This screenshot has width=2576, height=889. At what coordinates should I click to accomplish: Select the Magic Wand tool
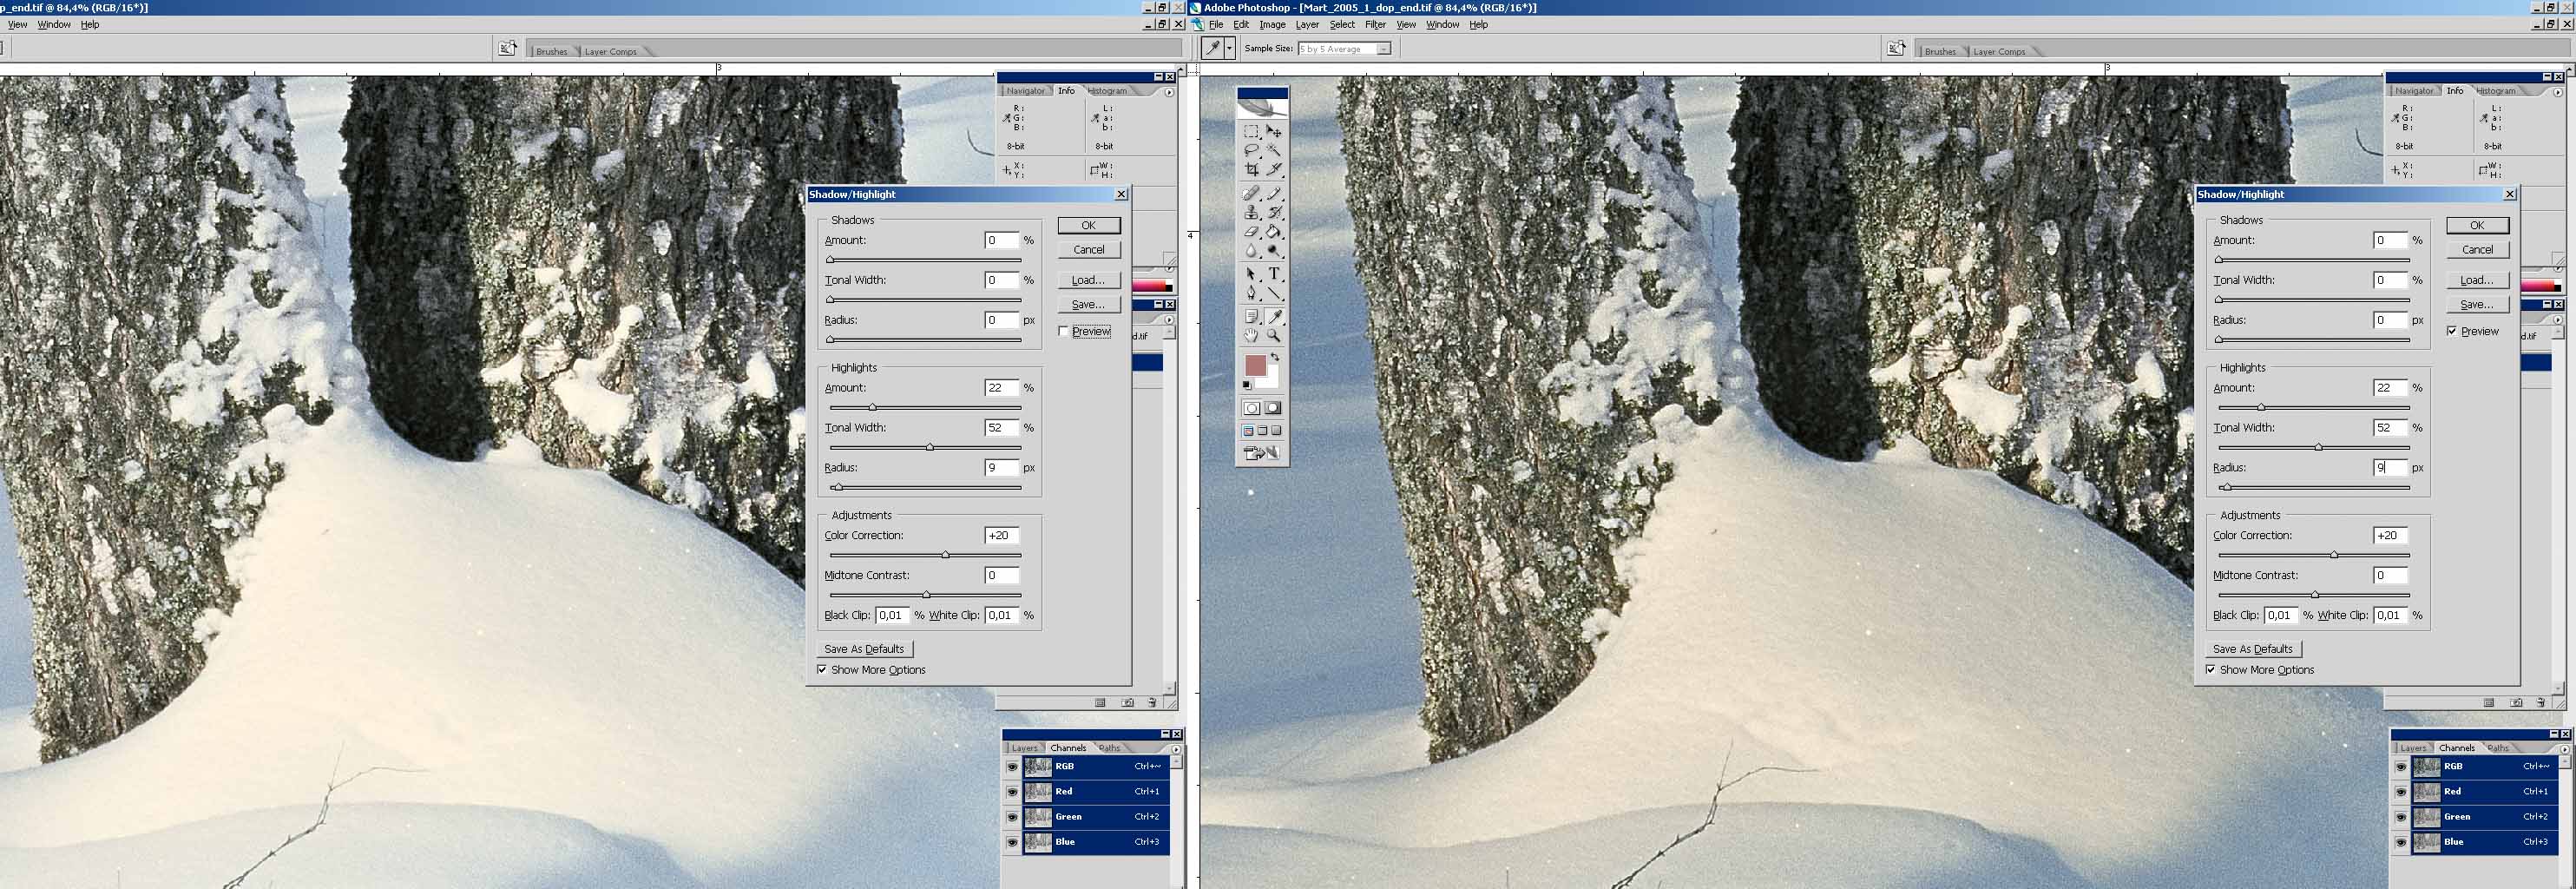tap(1274, 150)
